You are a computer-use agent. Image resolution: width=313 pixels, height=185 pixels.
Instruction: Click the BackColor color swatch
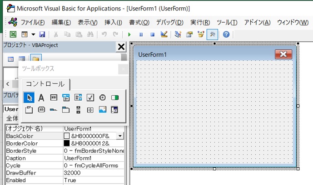tap(66, 136)
